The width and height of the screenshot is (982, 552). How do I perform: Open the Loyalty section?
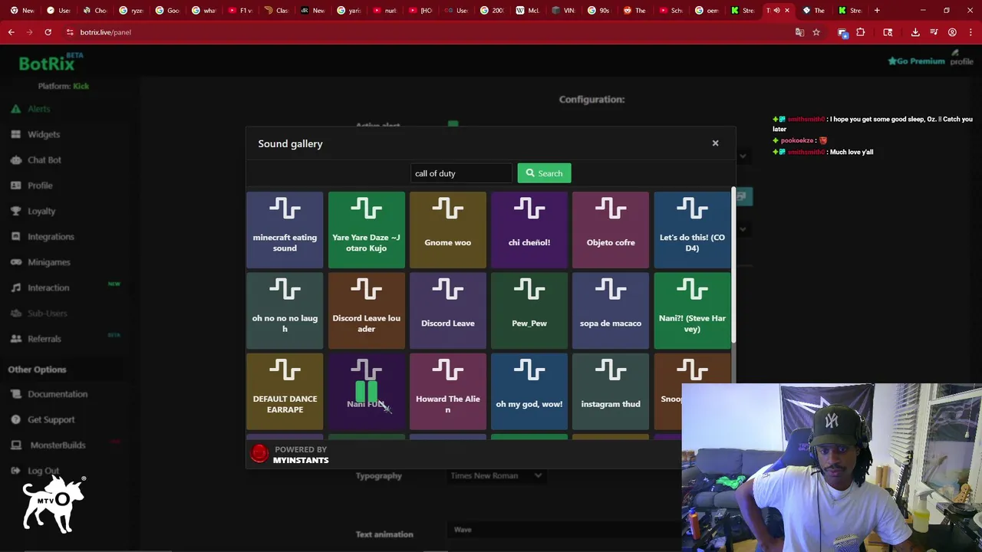click(41, 211)
